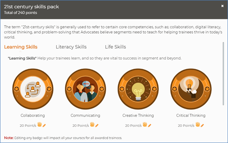228x143 pixels.
Task: Click the Creative Thinking lightbulb badge
Action: coord(138,89)
